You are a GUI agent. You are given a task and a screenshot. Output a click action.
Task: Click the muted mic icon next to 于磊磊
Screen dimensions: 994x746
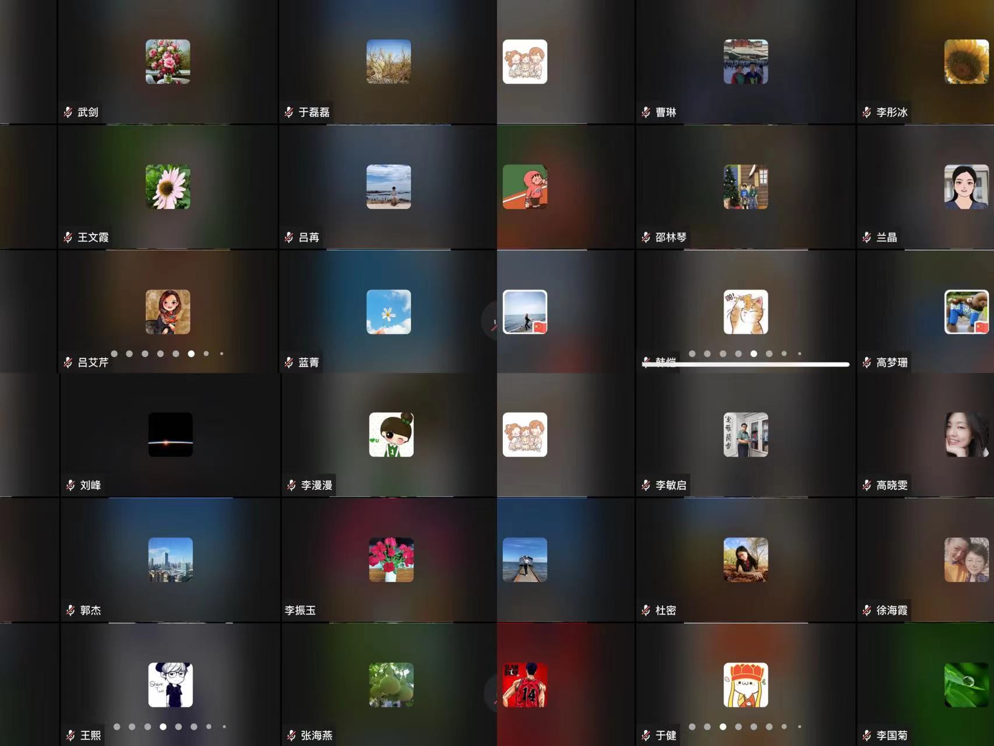point(289,112)
